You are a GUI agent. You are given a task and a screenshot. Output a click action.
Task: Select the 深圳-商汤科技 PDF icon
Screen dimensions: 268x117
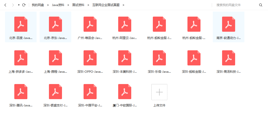229,58
